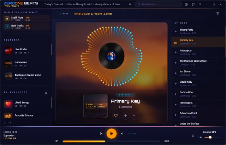Open the New Tracks list
The height and width of the screenshot is (145, 226).
[x=26, y=27]
